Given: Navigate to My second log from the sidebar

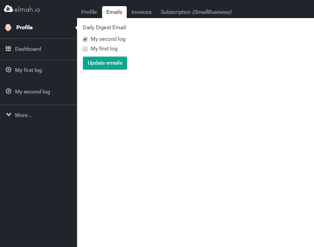Looking at the screenshot, I should (x=32, y=92).
